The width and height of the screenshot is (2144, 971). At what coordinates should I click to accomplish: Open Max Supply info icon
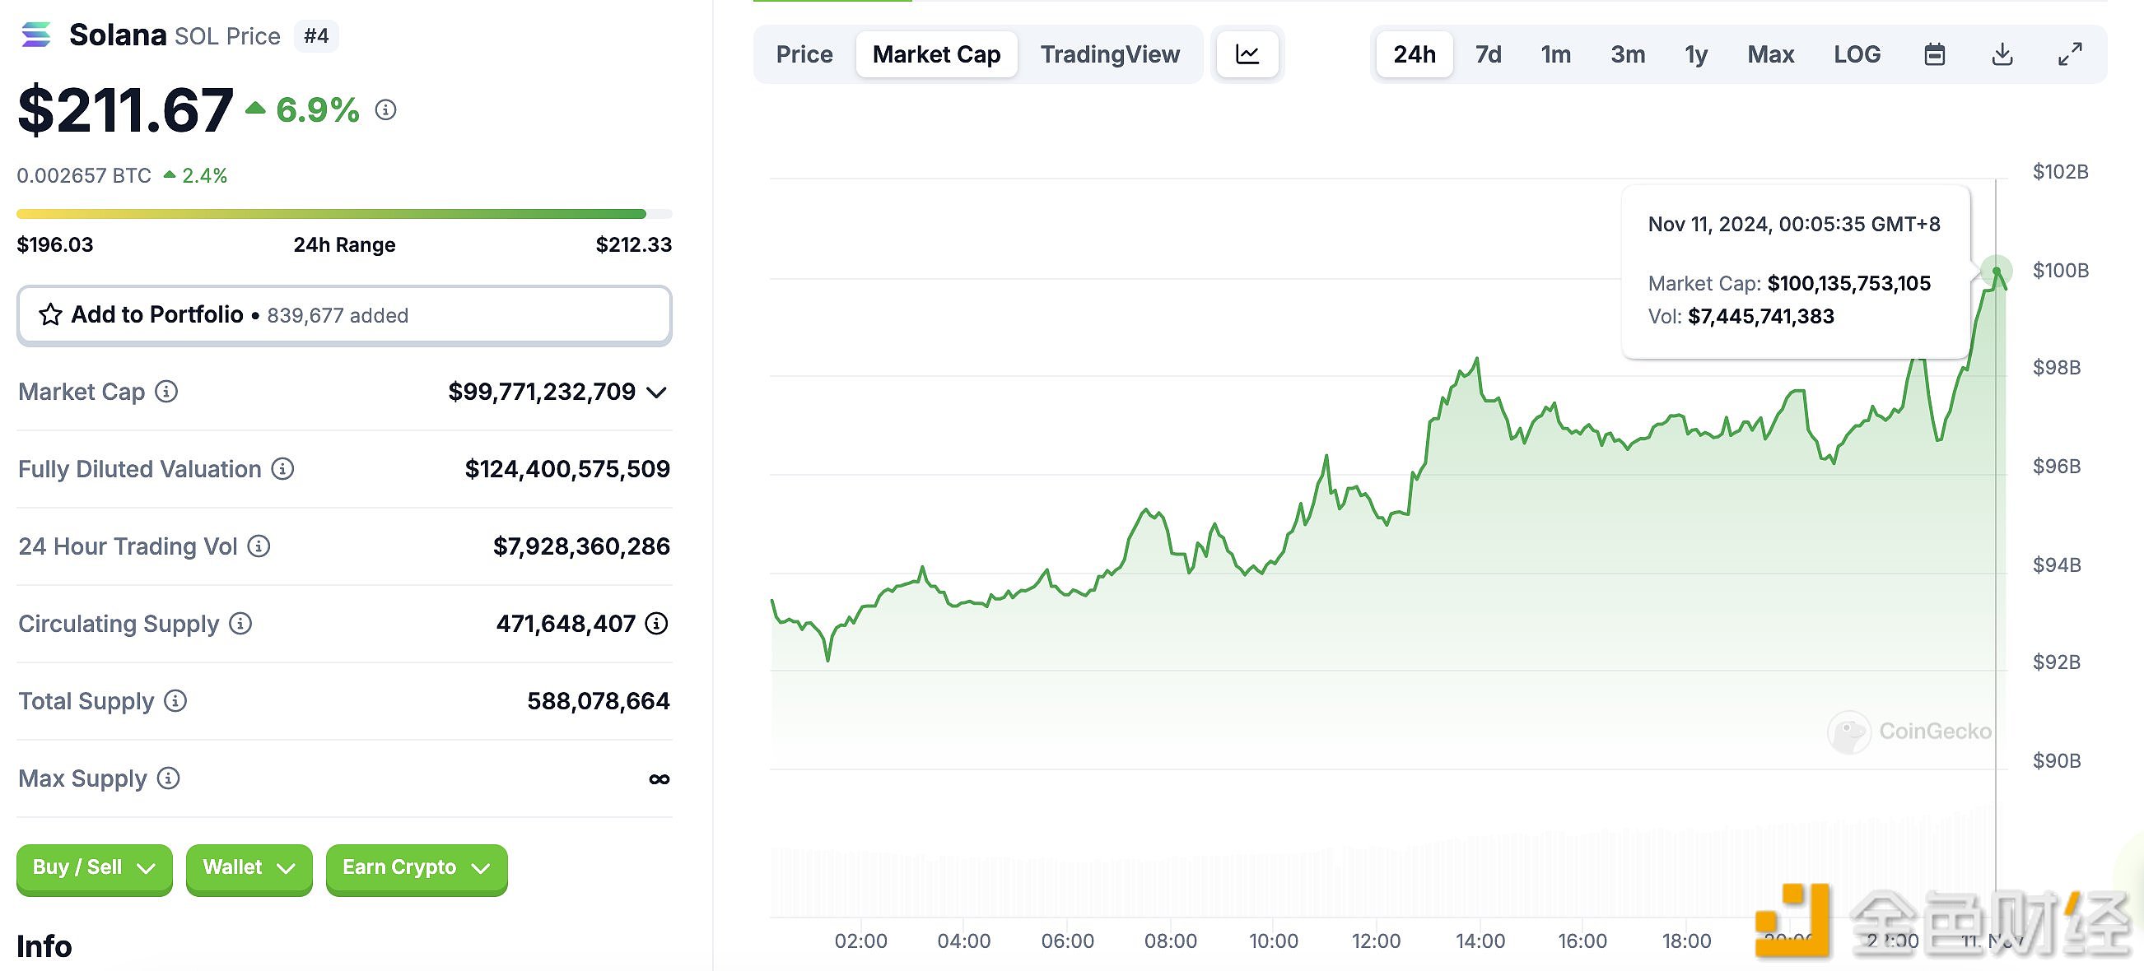pos(168,778)
